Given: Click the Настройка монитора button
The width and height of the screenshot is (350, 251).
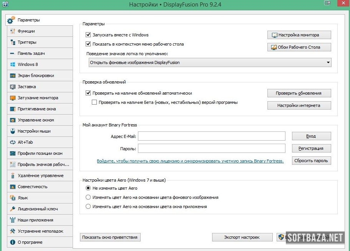Looking at the screenshot, I should (299, 35).
